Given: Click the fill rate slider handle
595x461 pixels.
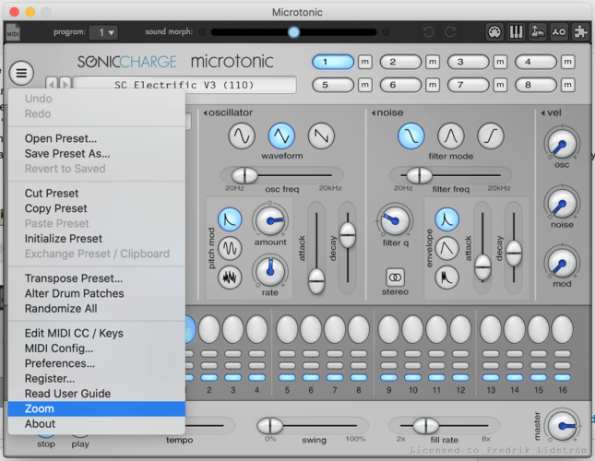Looking at the screenshot, I should click(x=426, y=426).
